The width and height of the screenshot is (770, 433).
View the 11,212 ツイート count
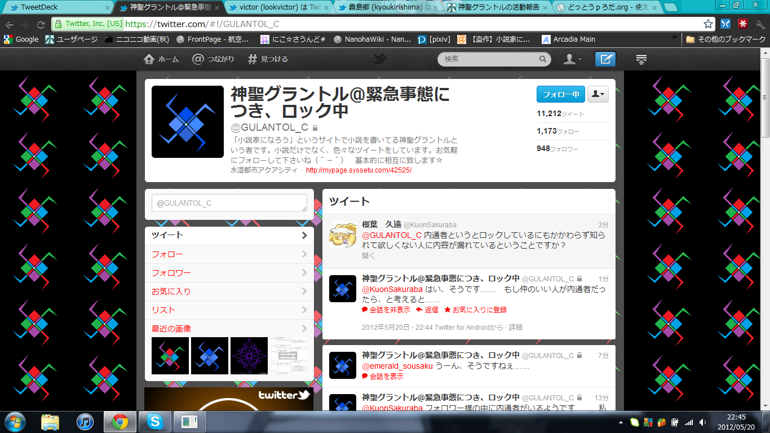pyautogui.click(x=560, y=113)
